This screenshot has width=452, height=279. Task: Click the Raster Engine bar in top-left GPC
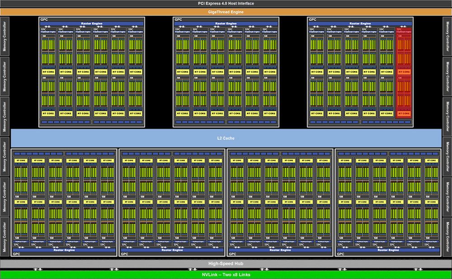tap(92, 24)
